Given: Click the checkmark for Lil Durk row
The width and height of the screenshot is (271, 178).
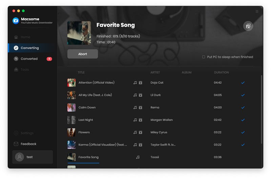Looking at the screenshot, I should (x=243, y=95).
